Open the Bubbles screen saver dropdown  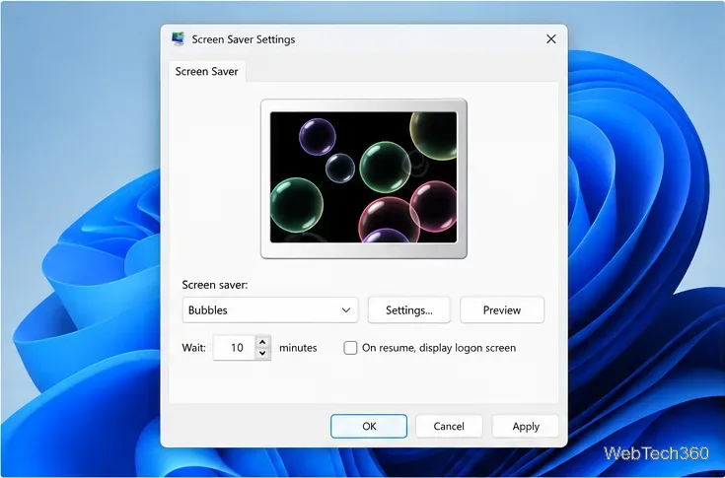[x=270, y=309]
